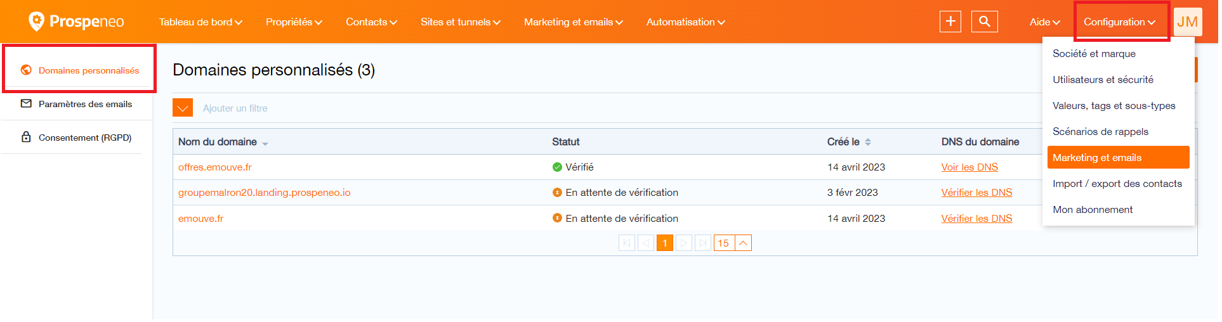Click DNS du domaine column header
The image size is (1222, 322).
[x=980, y=142]
